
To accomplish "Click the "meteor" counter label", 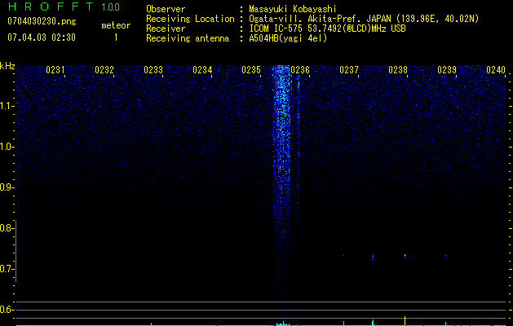I will (116, 25).
